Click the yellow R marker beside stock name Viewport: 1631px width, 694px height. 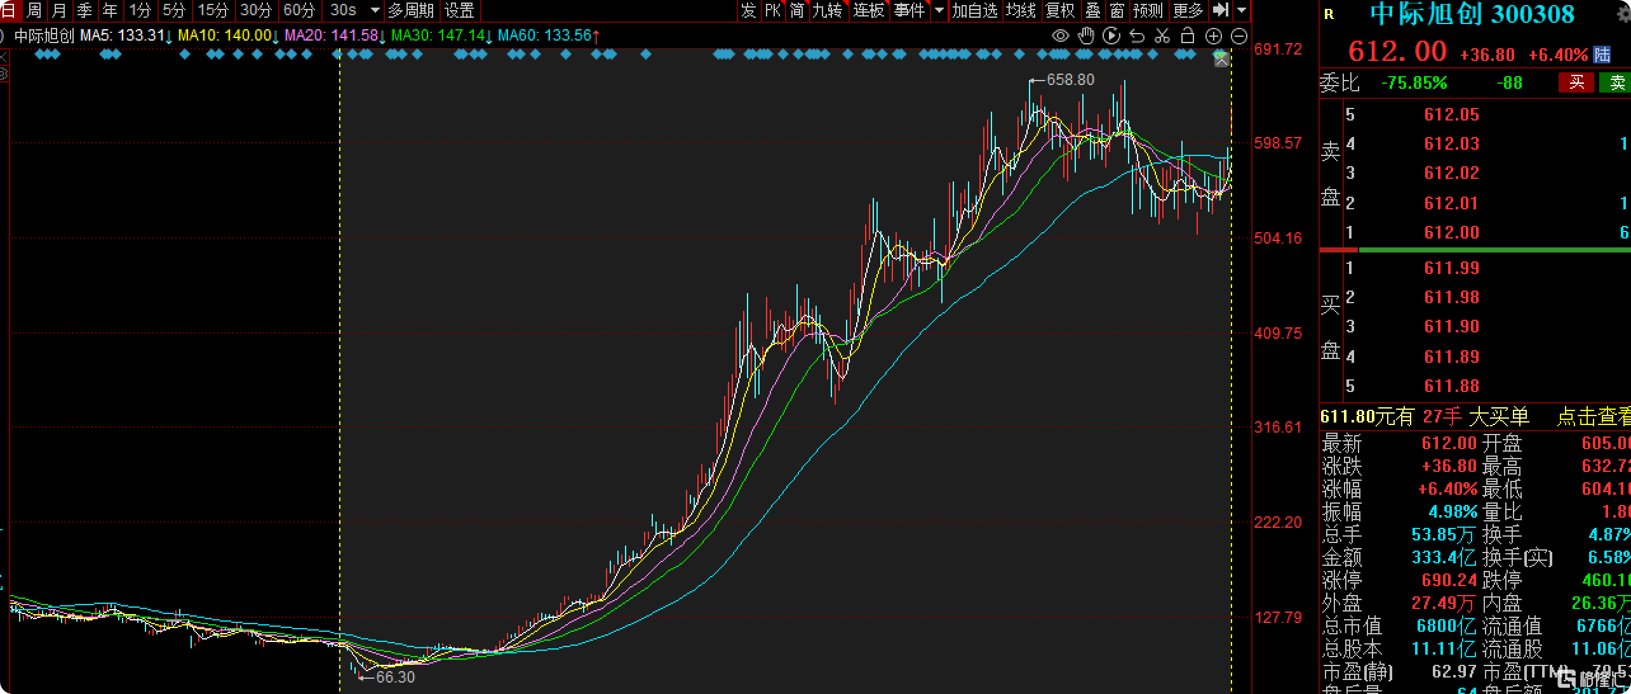coord(1329,14)
